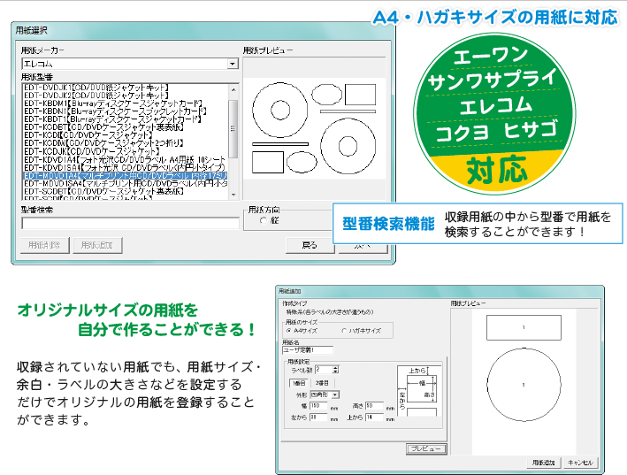Select the EDT-KCDI CD/DVD case jacket entry

point(88,135)
